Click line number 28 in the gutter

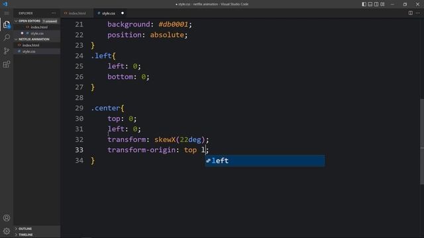(x=79, y=98)
